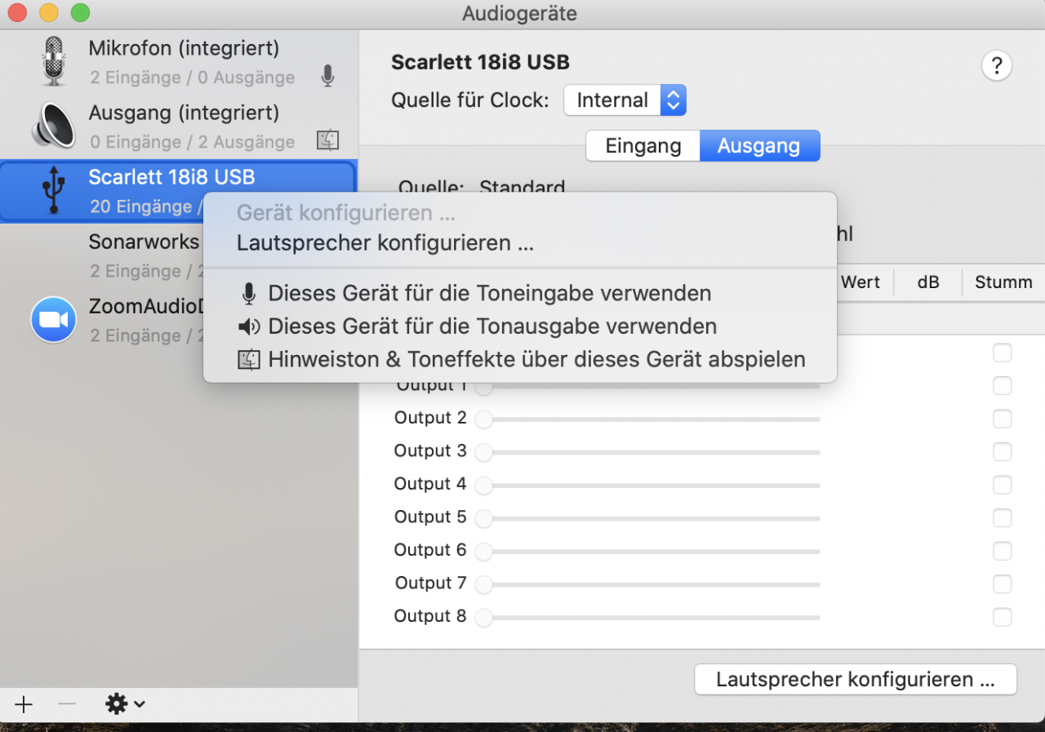Select Dieses Gerät für die Toneingabe verwenden

(520, 293)
